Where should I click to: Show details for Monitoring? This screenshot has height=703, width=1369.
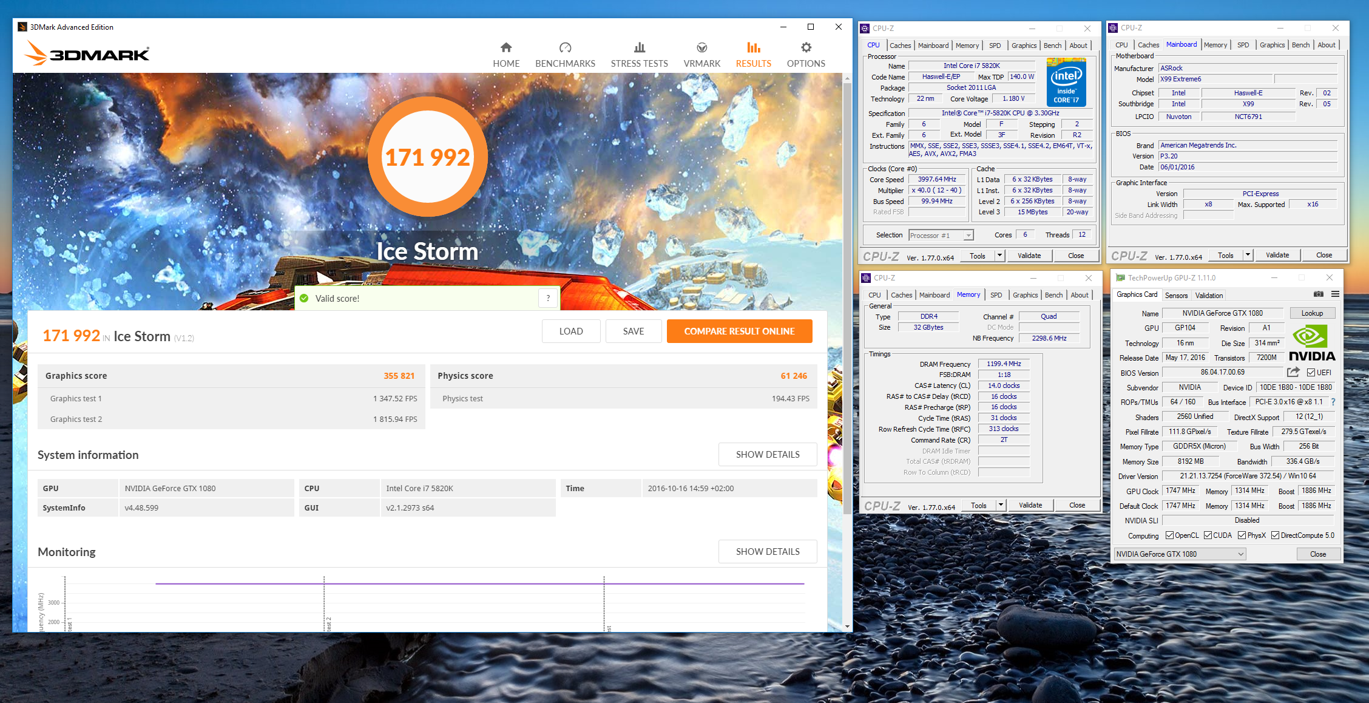point(768,551)
